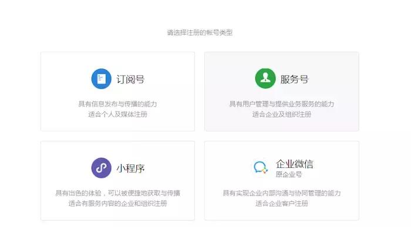The width and height of the screenshot is (411, 227).
Task: Click 具有实现企业内部沟通与协同管理的能力 description
Action: 281,193
